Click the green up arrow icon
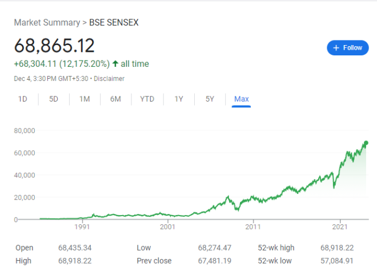Image resolution: width=377 pixels, height=271 pixels. [x=115, y=64]
